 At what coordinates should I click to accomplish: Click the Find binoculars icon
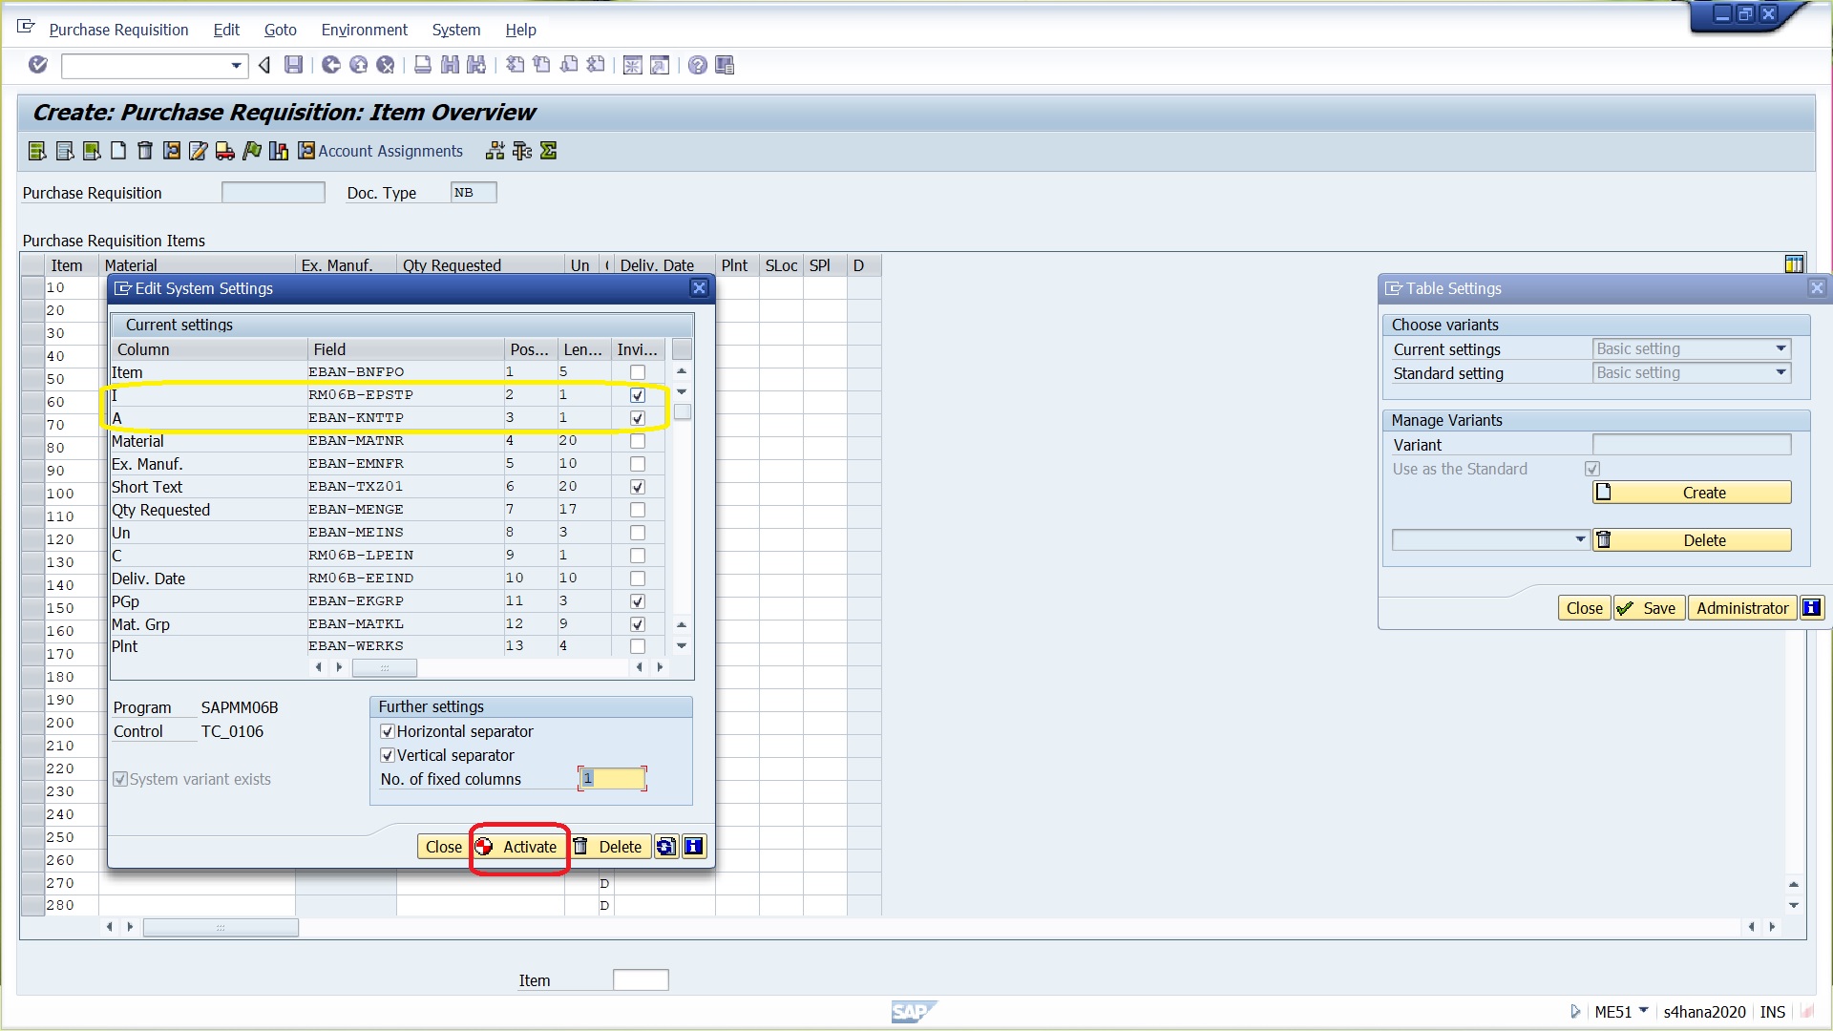(x=450, y=65)
